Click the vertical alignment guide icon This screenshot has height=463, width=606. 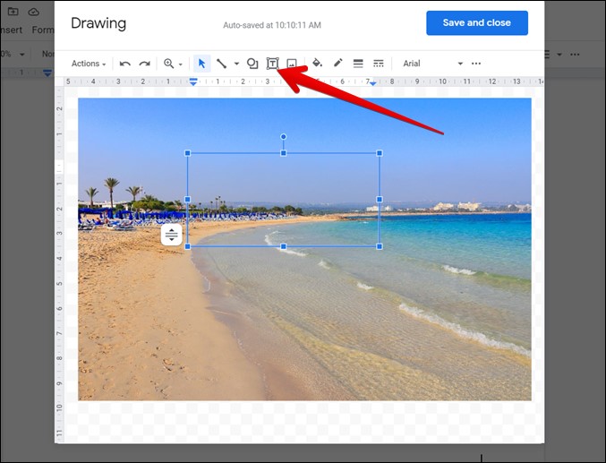pyautogui.click(x=171, y=235)
